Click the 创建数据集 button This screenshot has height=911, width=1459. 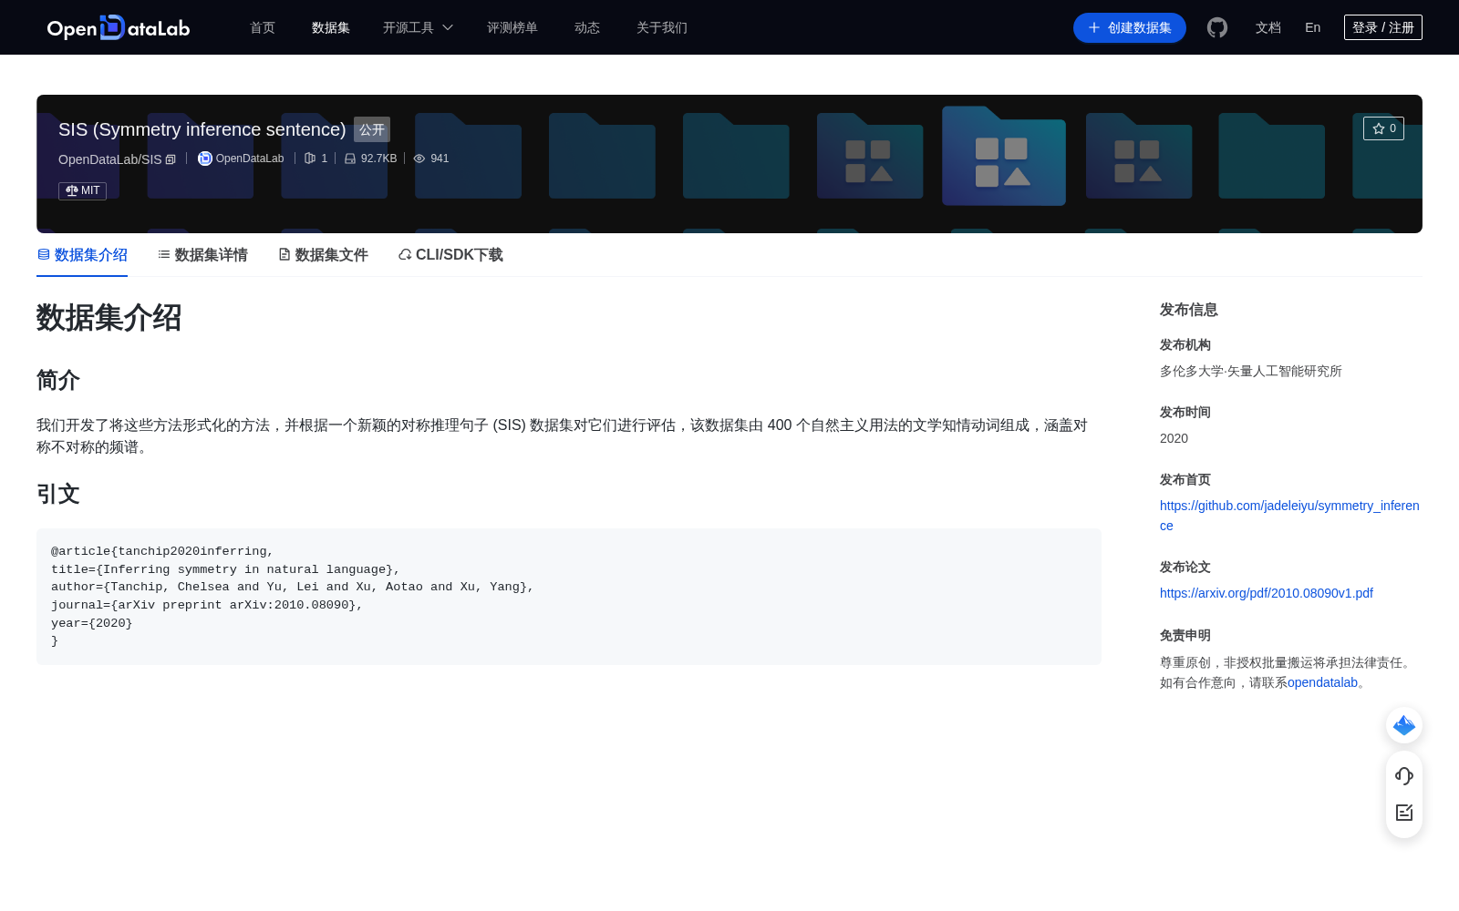pyautogui.click(x=1130, y=27)
